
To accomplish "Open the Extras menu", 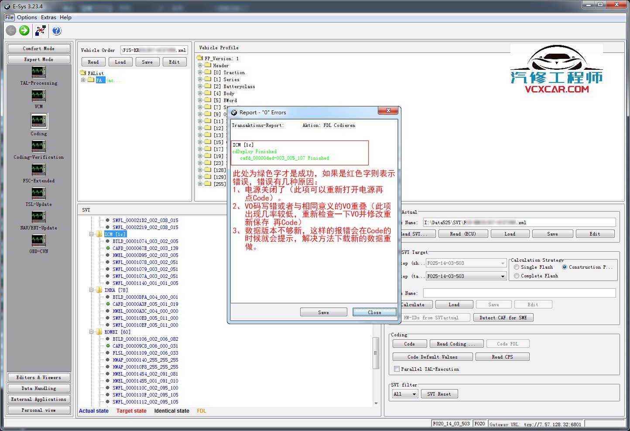I will [x=48, y=17].
